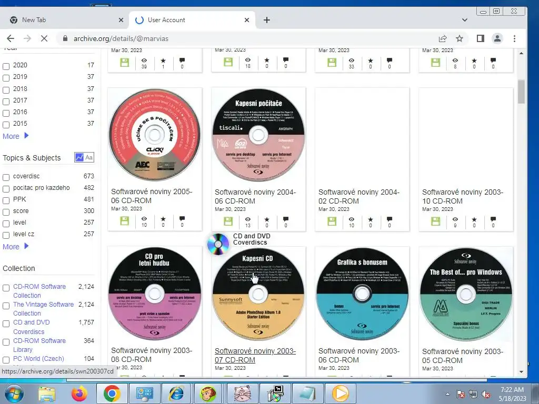Click floppy icon on 2004-02 card
The height and width of the screenshot is (404, 539).
(x=332, y=221)
